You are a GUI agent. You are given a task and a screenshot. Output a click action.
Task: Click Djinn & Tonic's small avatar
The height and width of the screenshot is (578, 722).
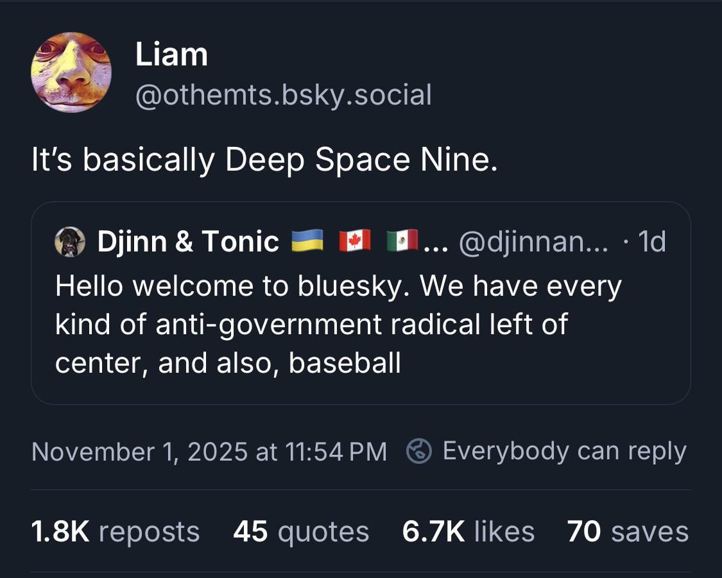click(x=70, y=242)
